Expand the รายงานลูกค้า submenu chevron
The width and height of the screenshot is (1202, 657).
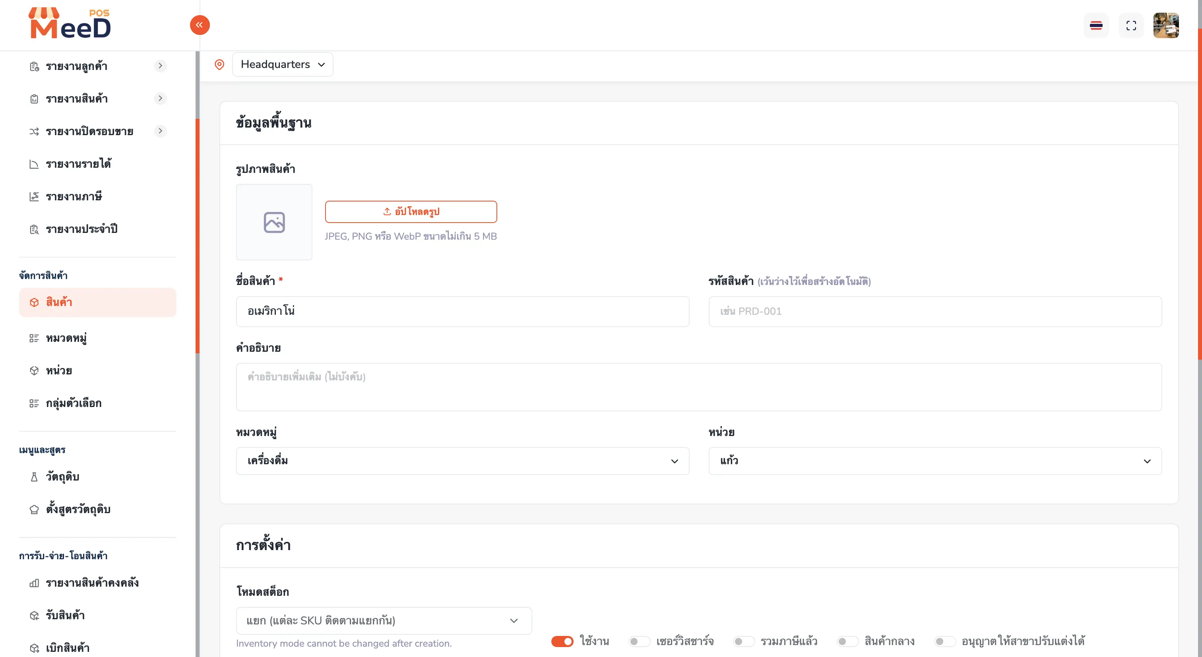(x=161, y=66)
